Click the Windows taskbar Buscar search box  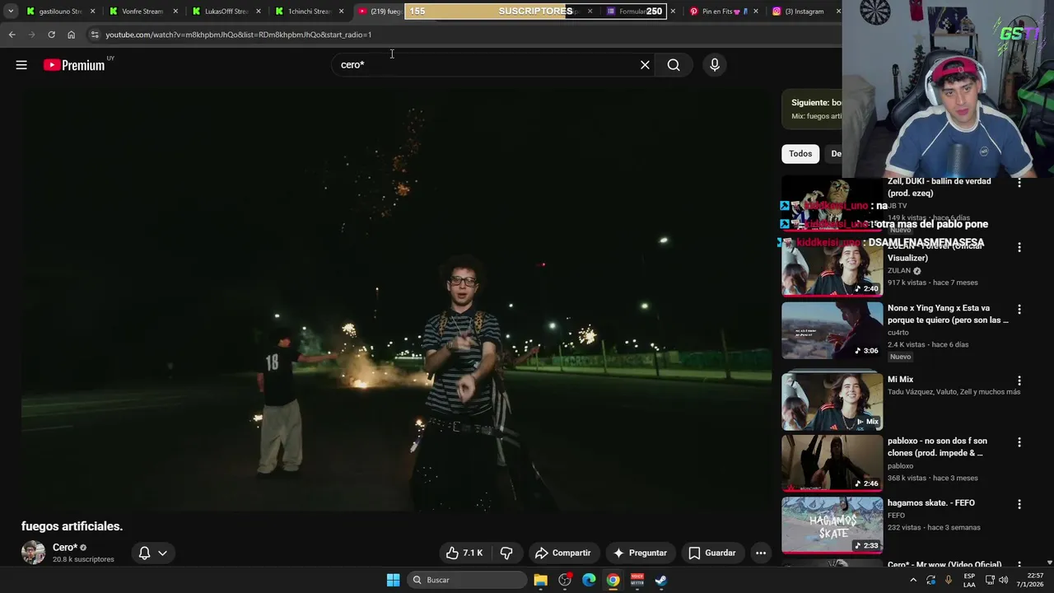click(x=468, y=580)
